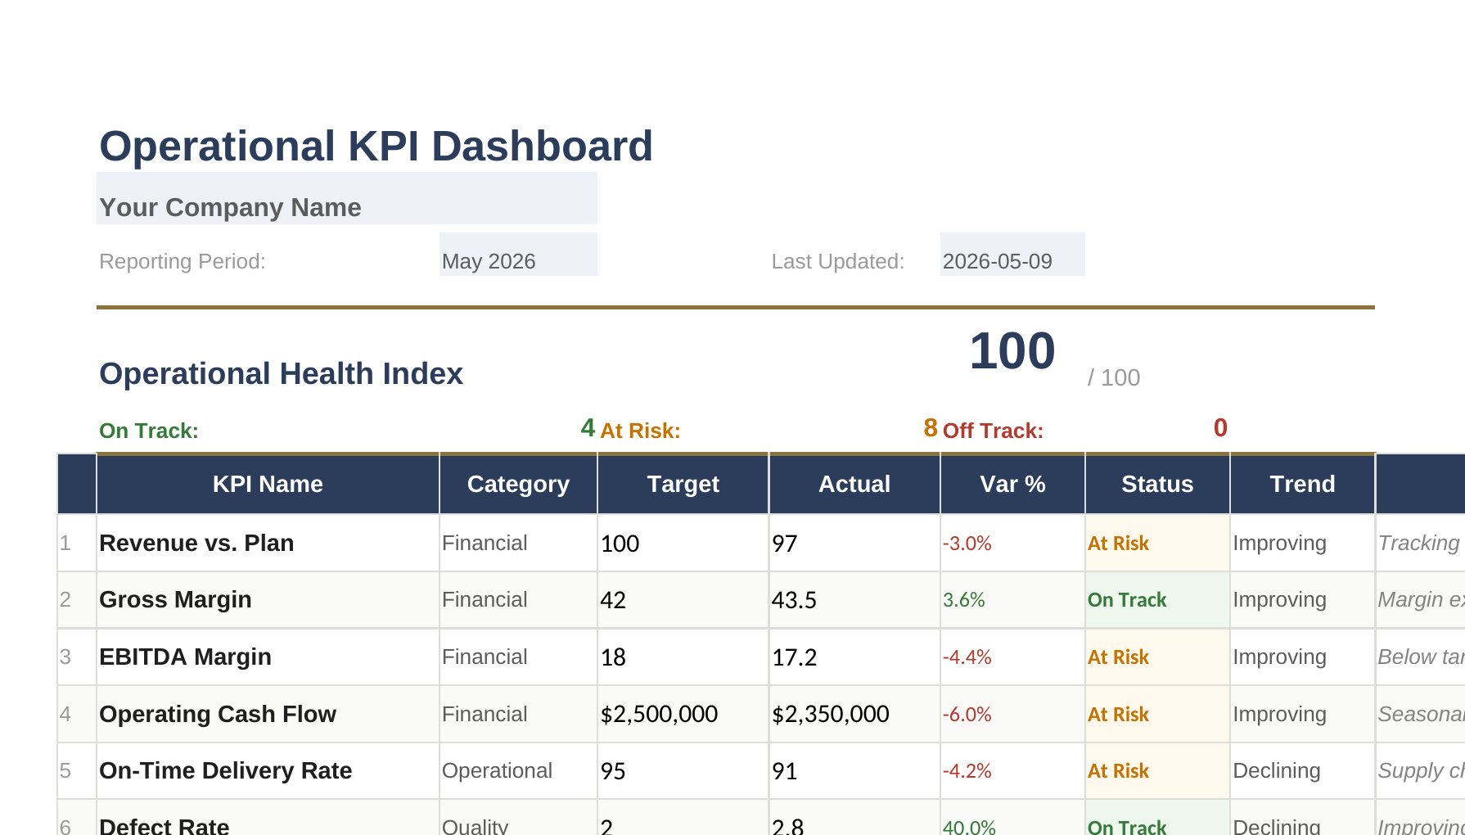
Task: Click the On-Time Delivery Declining trend cell
Action: 1302,770
